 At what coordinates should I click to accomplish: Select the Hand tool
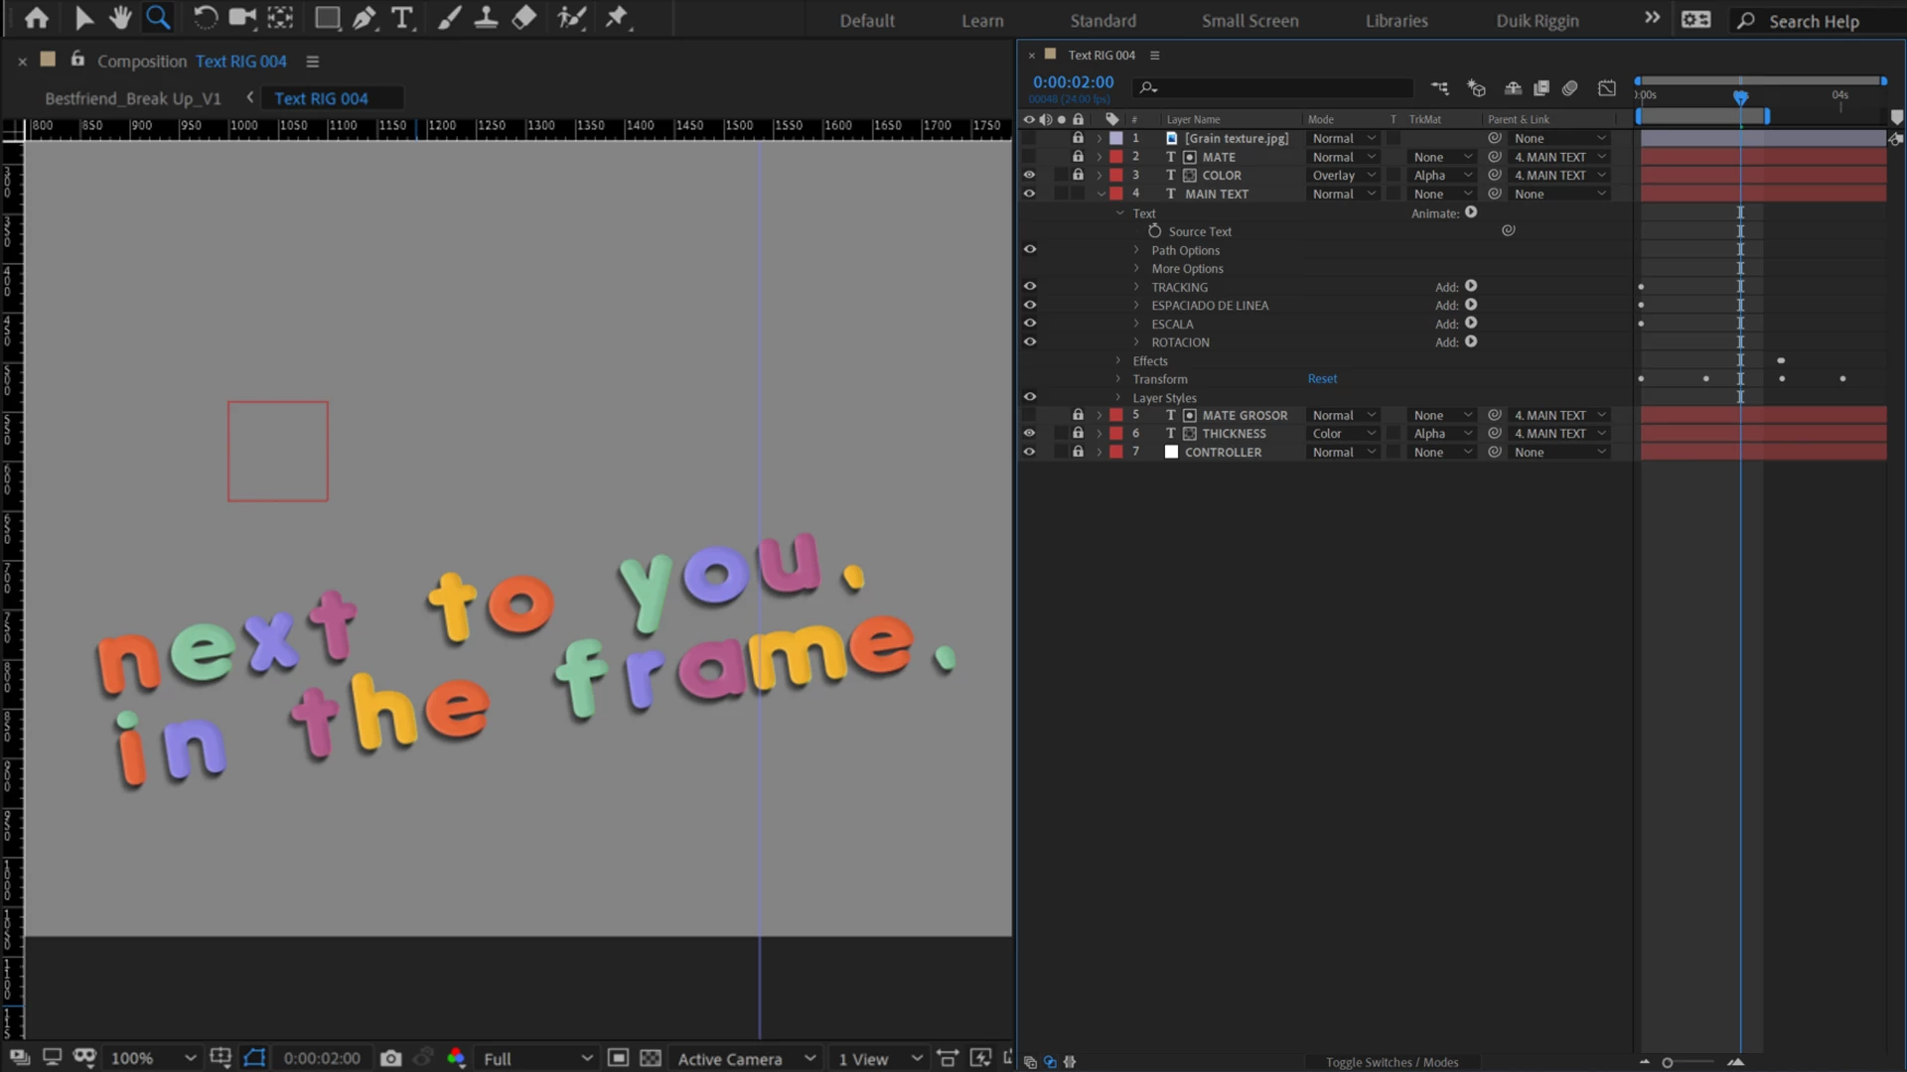tap(120, 18)
